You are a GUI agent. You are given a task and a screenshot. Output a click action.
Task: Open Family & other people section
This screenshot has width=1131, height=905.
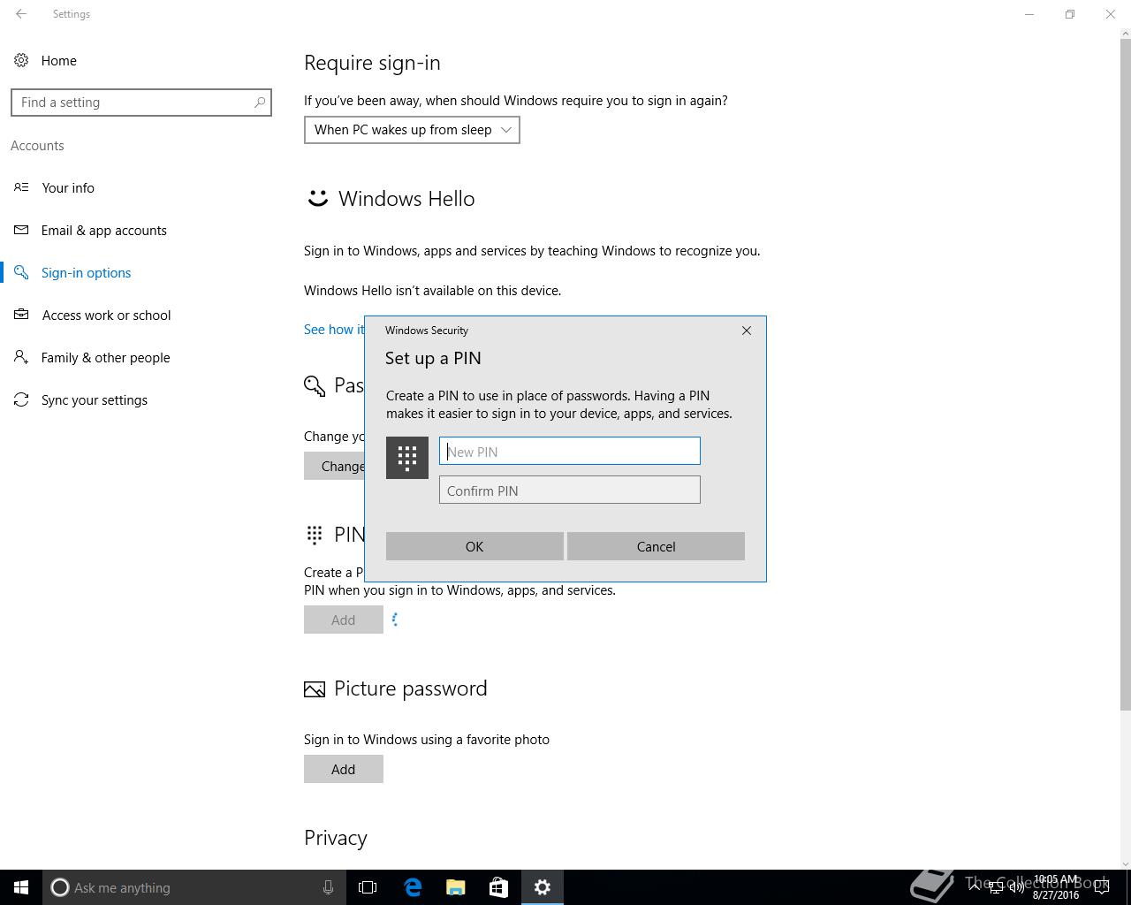[105, 357]
